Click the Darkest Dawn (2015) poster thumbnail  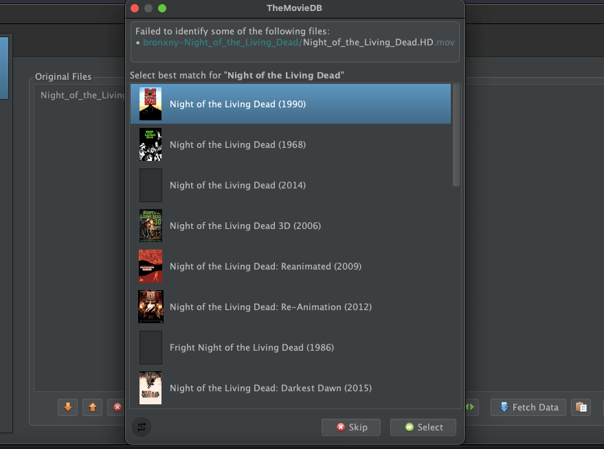(x=150, y=388)
